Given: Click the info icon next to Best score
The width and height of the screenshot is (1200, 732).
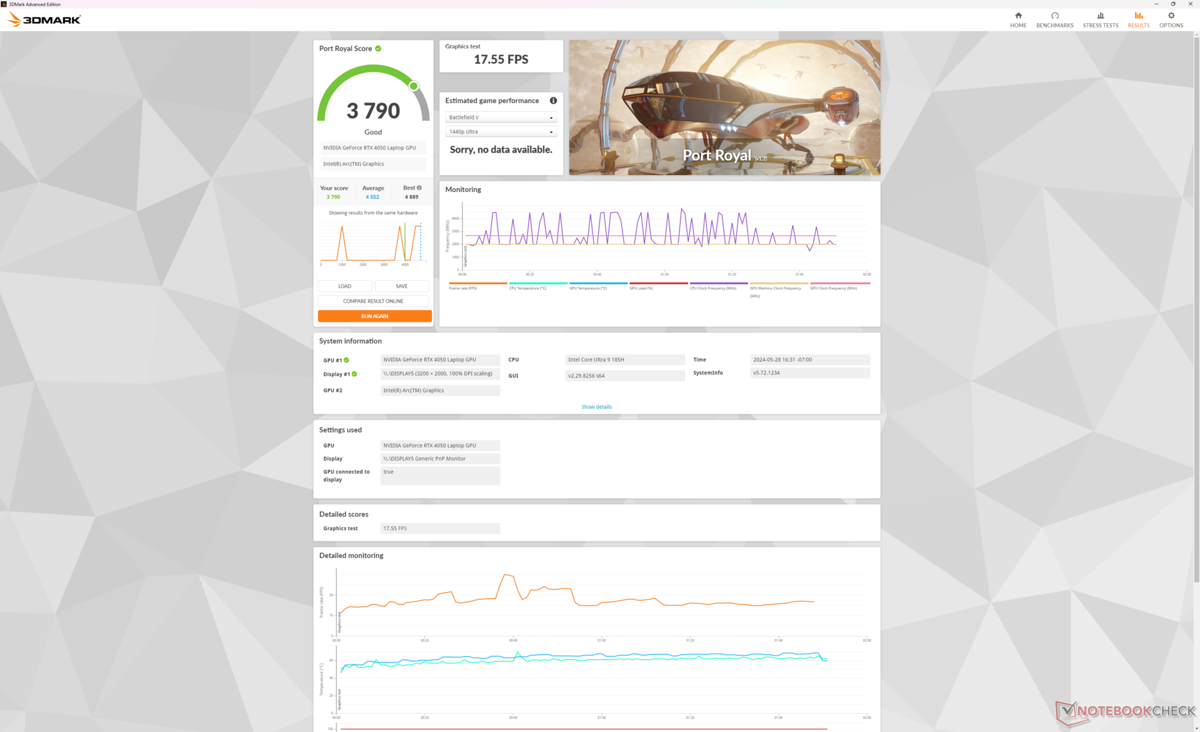Looking at the screenshot, I should pos(419,188).
